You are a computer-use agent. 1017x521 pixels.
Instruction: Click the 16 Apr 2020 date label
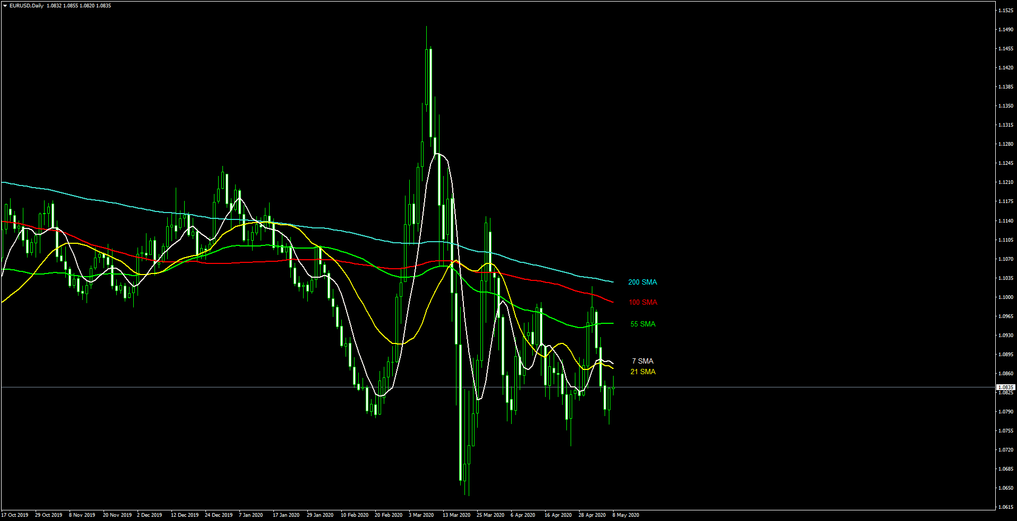[x=558, y=515]
